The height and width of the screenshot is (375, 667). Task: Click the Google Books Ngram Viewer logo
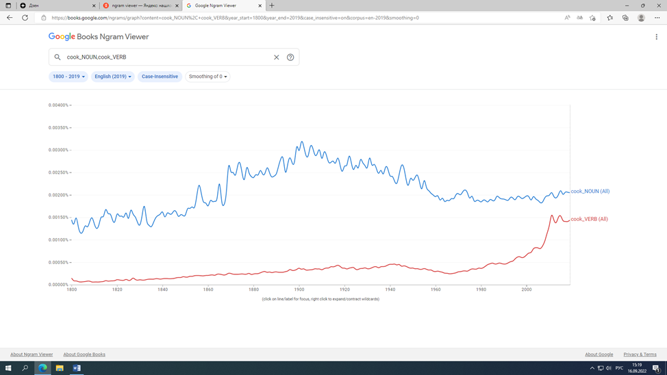(99, 36)
